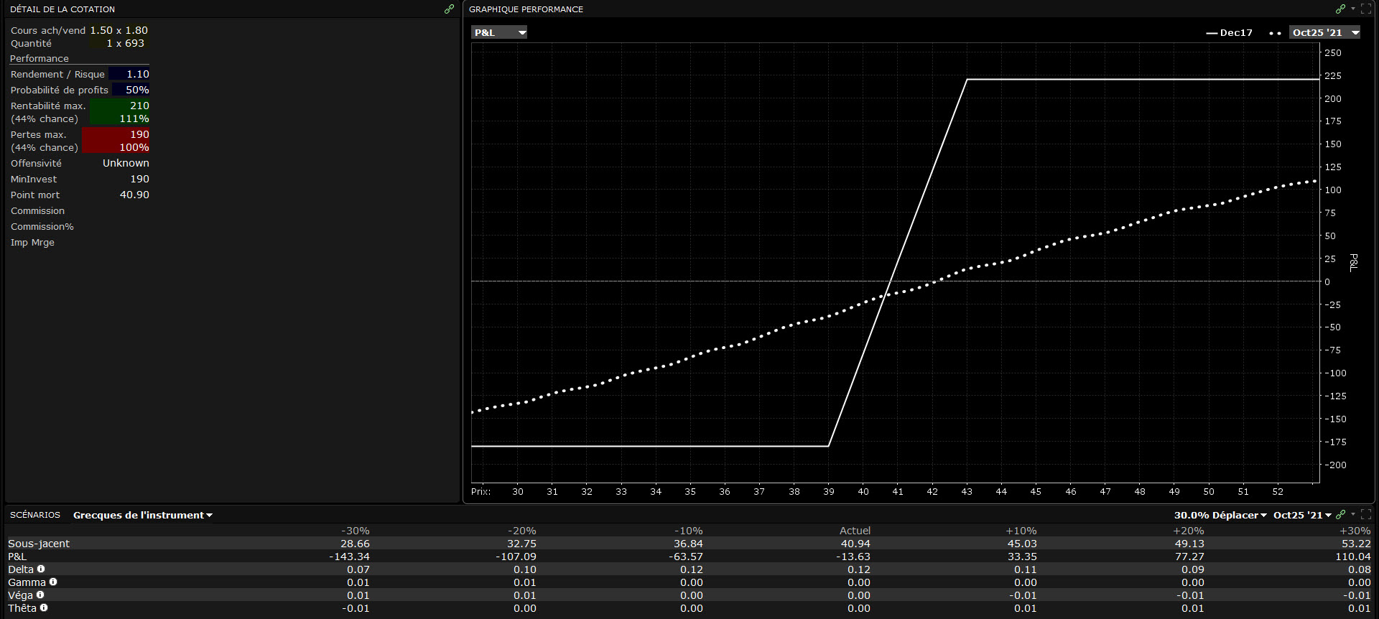Click 225 tick on chart P&L axis
This screenshot has height=619, width=1379.
[x=1333, y=75]
